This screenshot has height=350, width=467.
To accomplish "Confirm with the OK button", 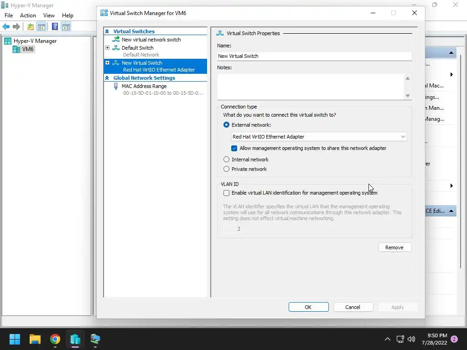I will [309, 307].
